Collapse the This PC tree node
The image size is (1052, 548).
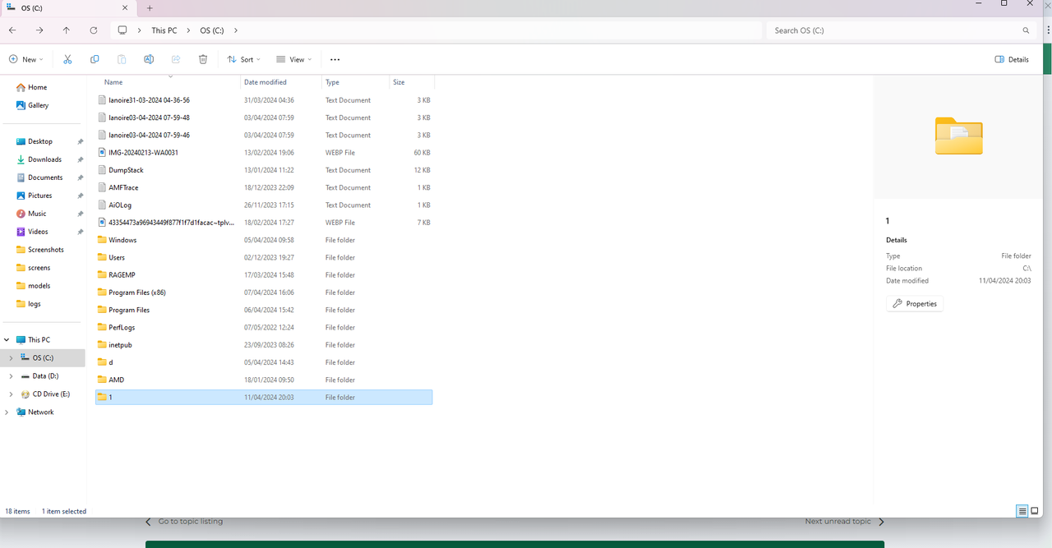[x=7, y=339]
